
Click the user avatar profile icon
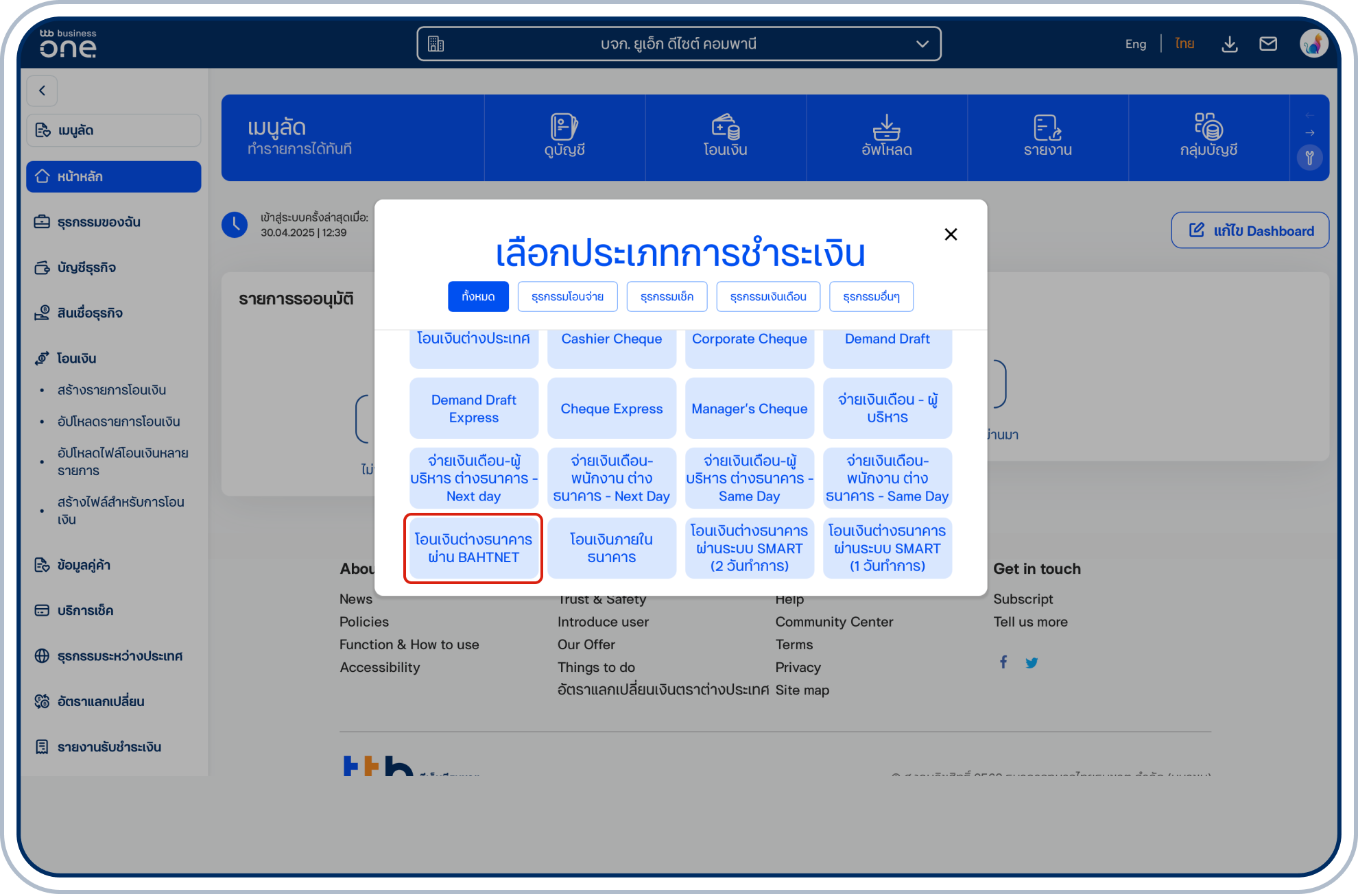pyautogui.click(x=1313, y=44)
